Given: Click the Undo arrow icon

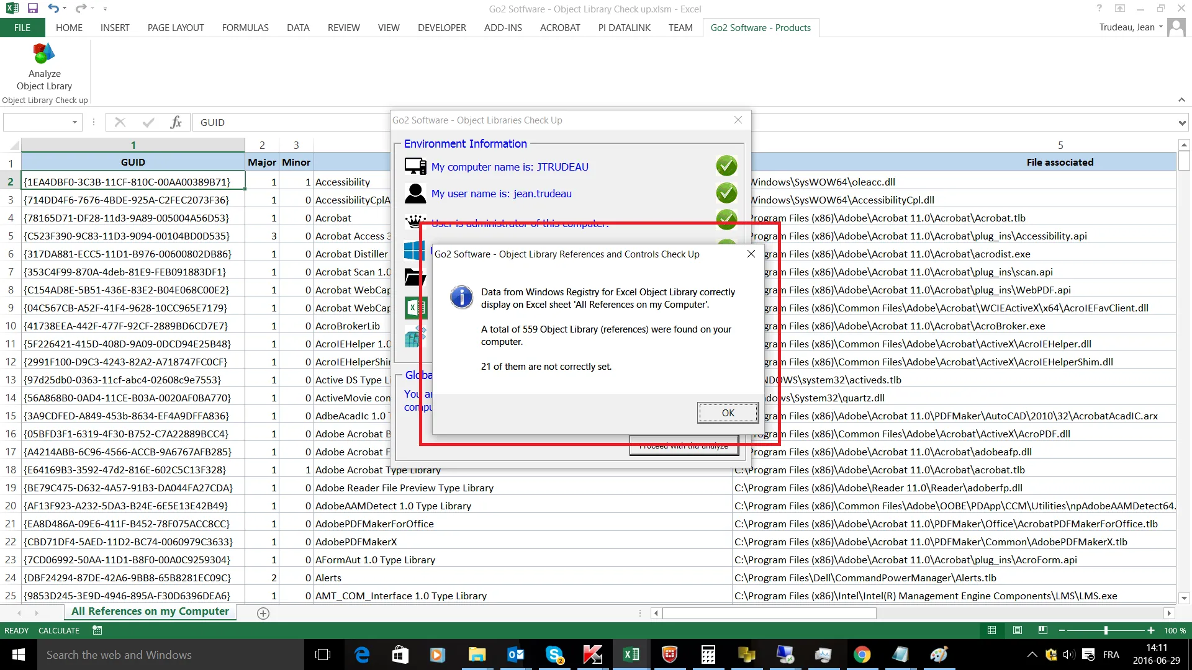Looking at the screenshot, I should click(53, 9).
